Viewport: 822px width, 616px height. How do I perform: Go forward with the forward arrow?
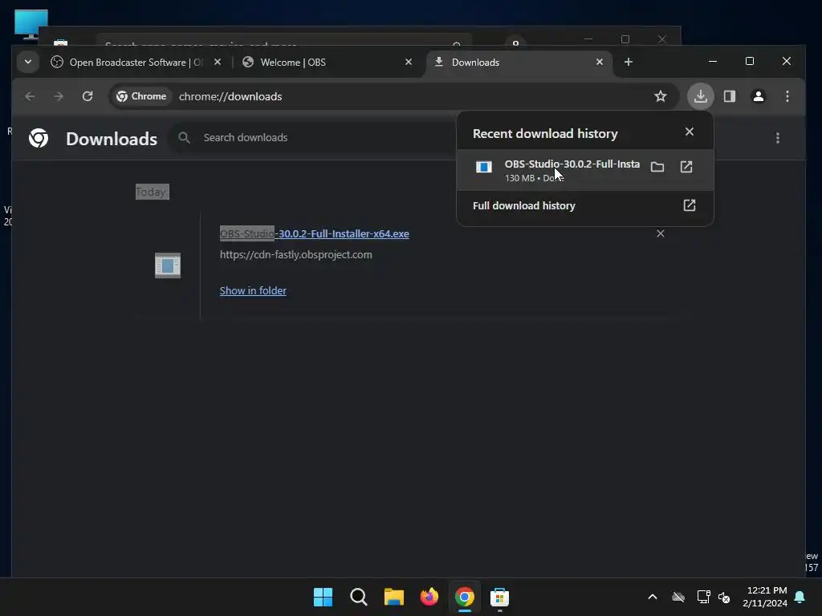pos(59,96)
